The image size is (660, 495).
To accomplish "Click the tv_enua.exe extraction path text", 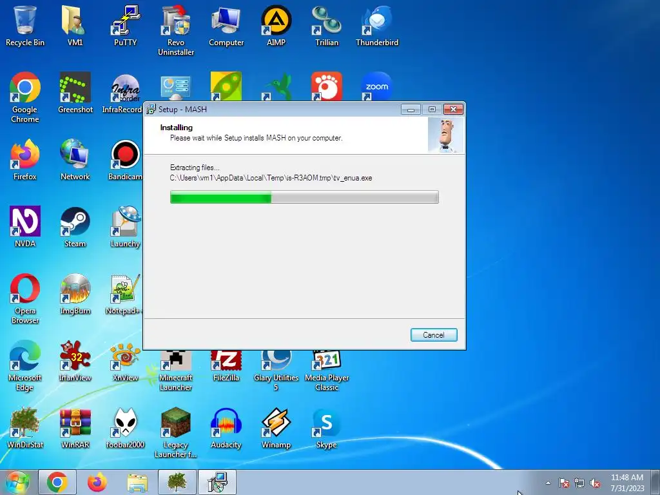I will tap(271, 178).
